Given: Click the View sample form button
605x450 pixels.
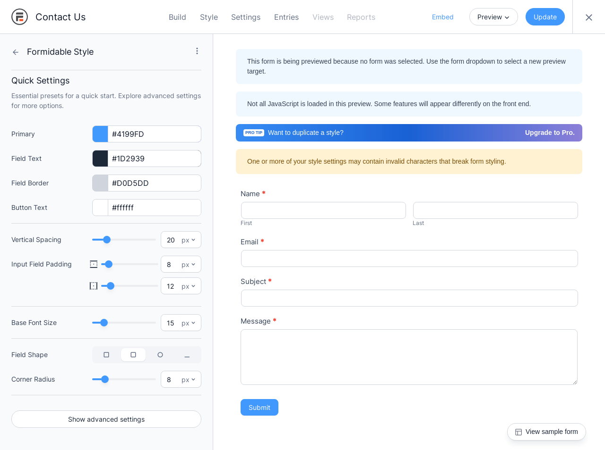Looking at the screenshot, I should pyautogui.click(x=546, y=432).
